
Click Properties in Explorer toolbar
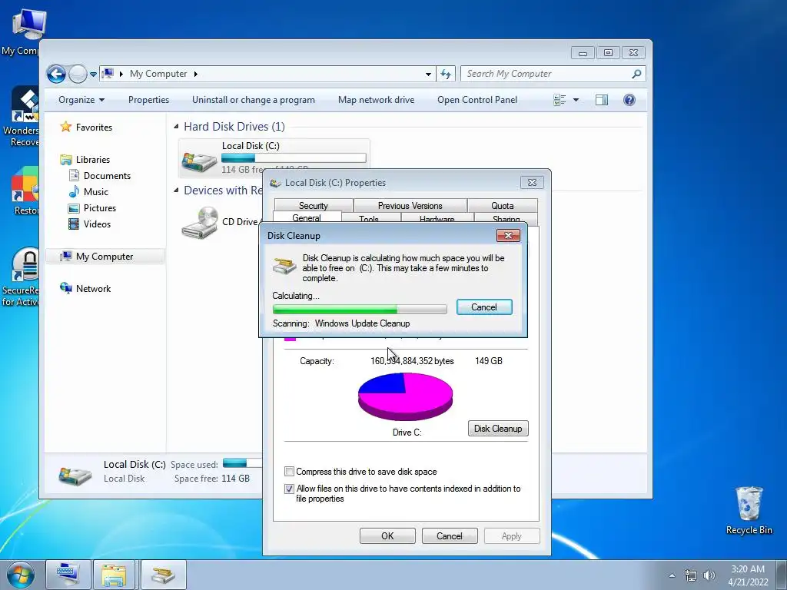pyautogui.click(x=148, y=100)
